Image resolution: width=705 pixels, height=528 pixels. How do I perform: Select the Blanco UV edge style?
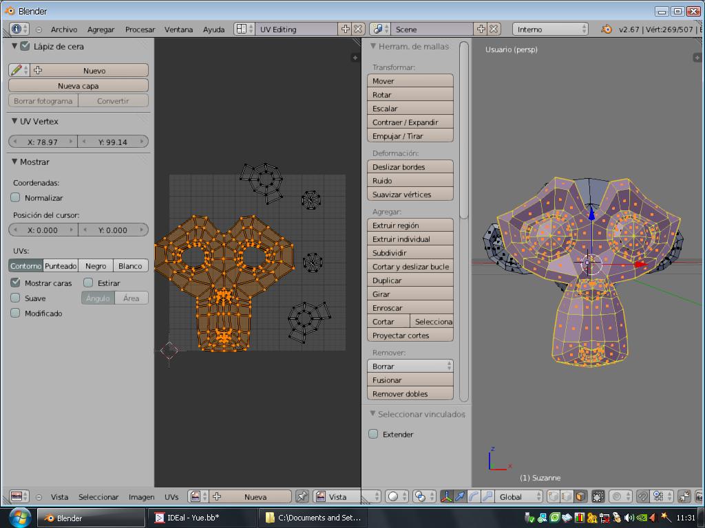point(130,266)
